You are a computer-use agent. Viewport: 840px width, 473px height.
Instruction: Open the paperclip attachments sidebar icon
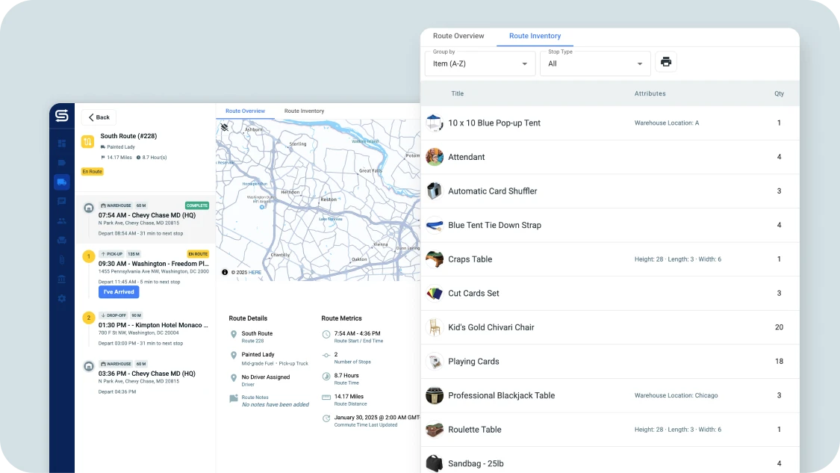pos(61,259)
